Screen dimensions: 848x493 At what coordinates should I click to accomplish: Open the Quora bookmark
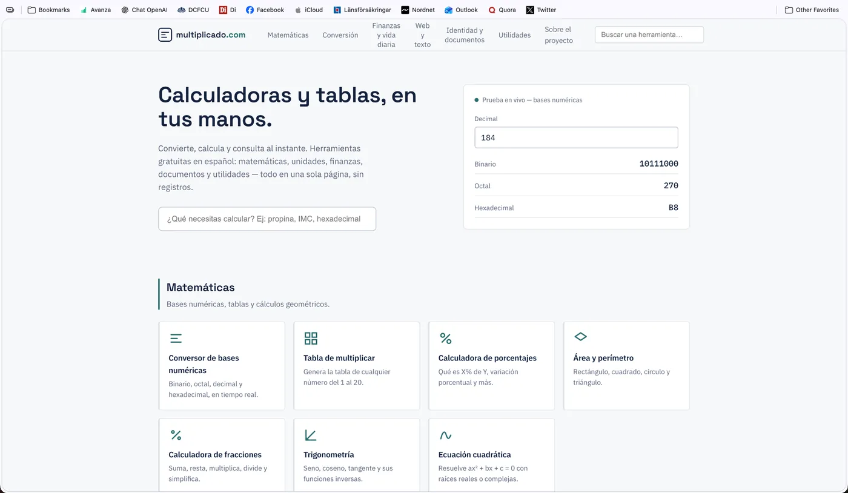coord(502,10)
